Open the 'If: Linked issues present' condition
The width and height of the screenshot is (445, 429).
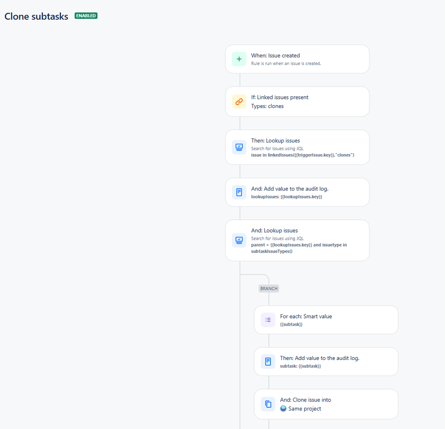[297, 102]
